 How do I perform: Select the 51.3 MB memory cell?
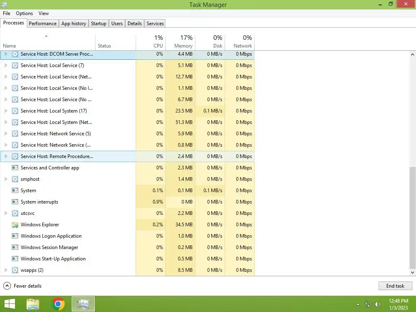click(x=180, y=122)
